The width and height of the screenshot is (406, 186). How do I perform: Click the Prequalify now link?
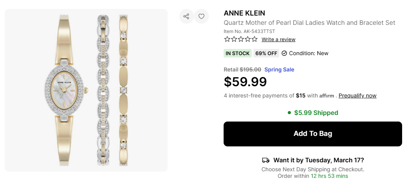point(357,96)
